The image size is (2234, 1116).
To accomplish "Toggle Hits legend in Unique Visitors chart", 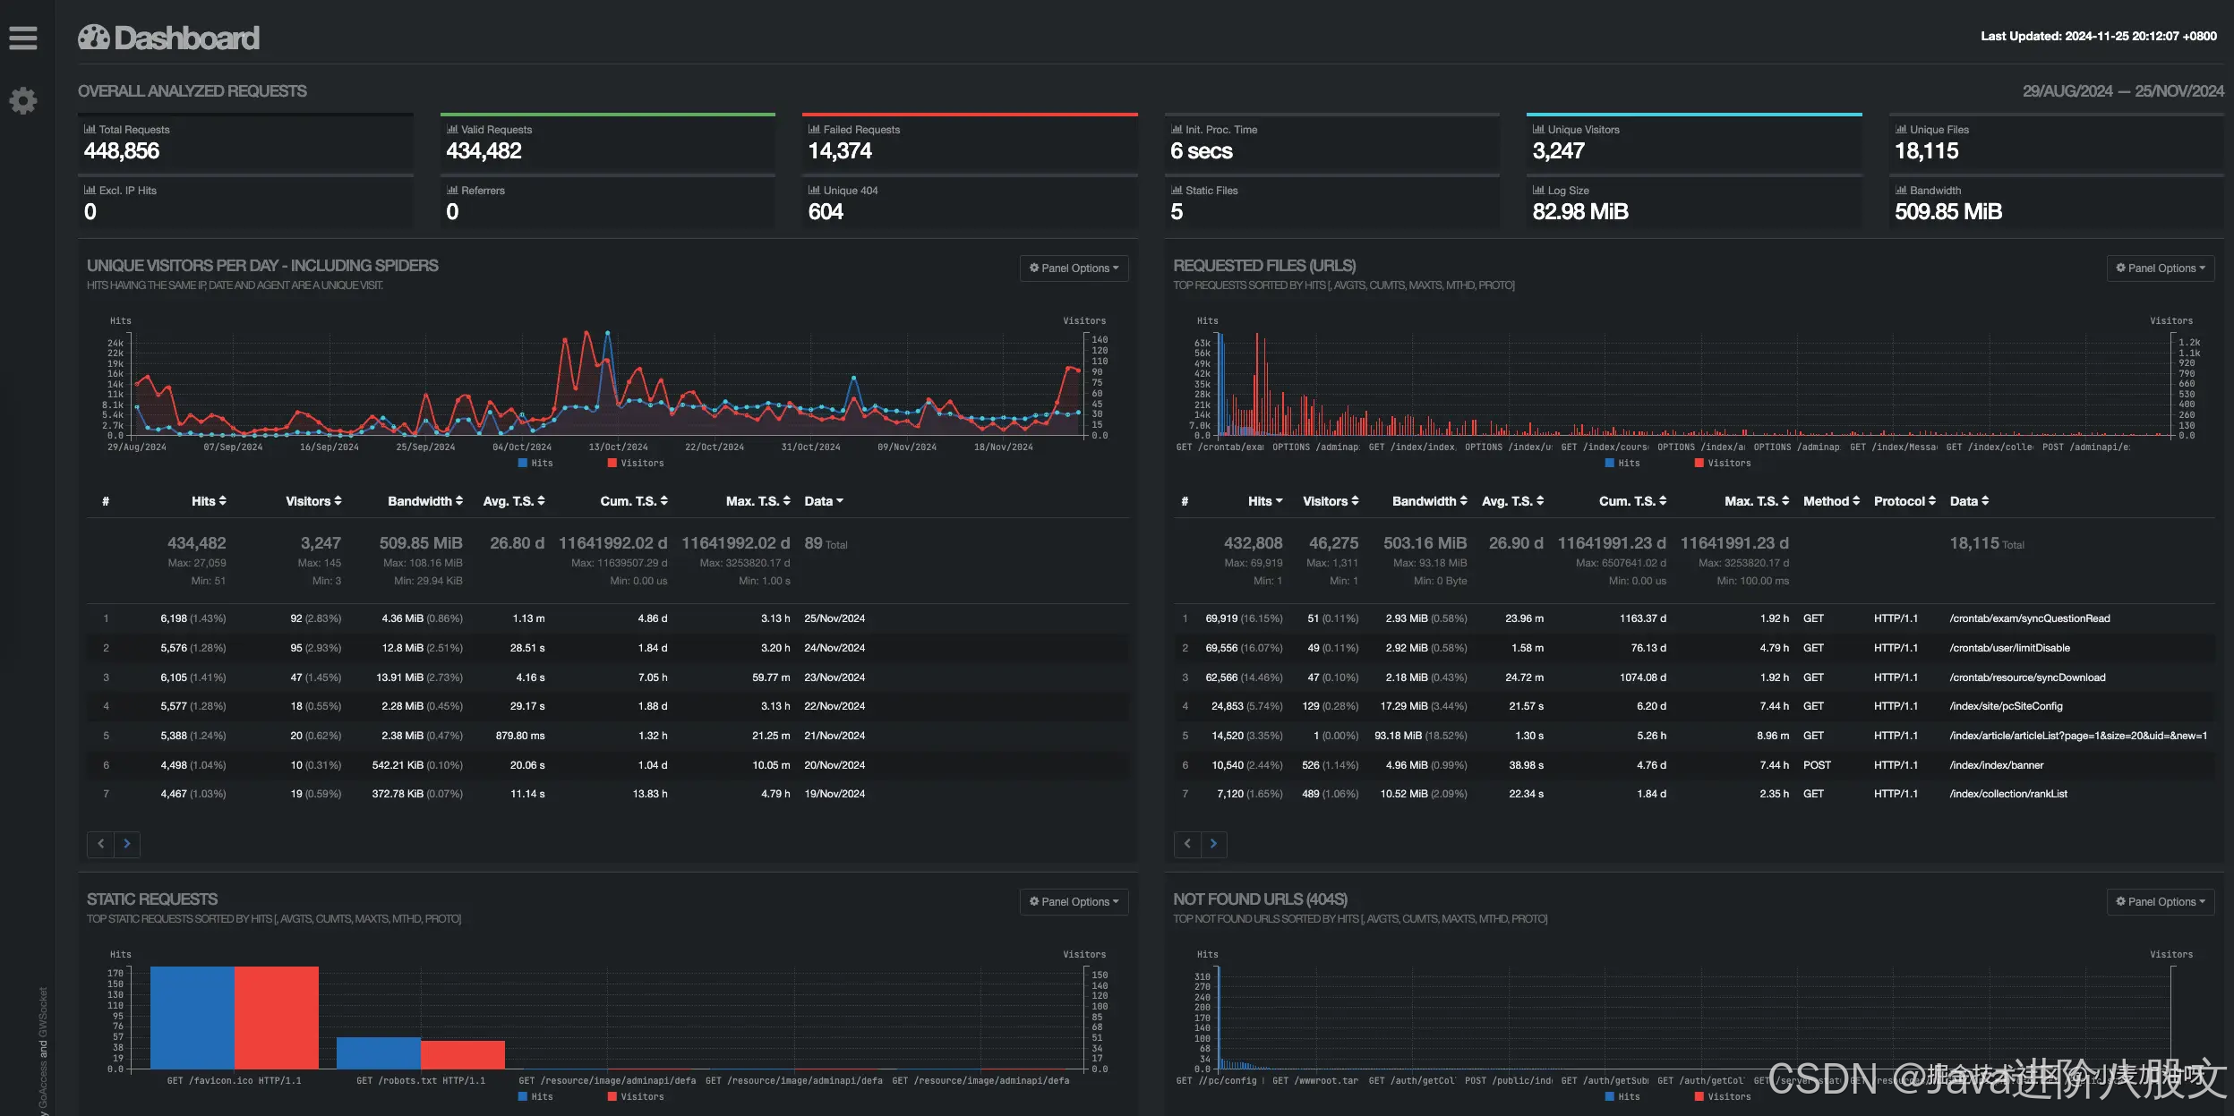I will pos(535,463).
